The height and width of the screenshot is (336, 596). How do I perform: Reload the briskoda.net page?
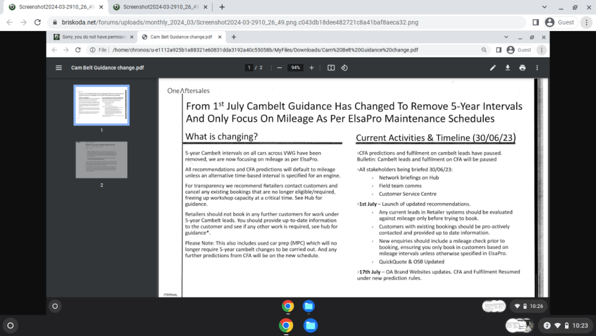point(38,23)
